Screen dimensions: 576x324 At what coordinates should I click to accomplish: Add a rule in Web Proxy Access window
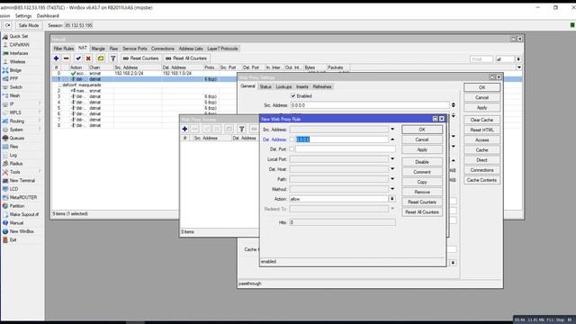pos(184,129)
